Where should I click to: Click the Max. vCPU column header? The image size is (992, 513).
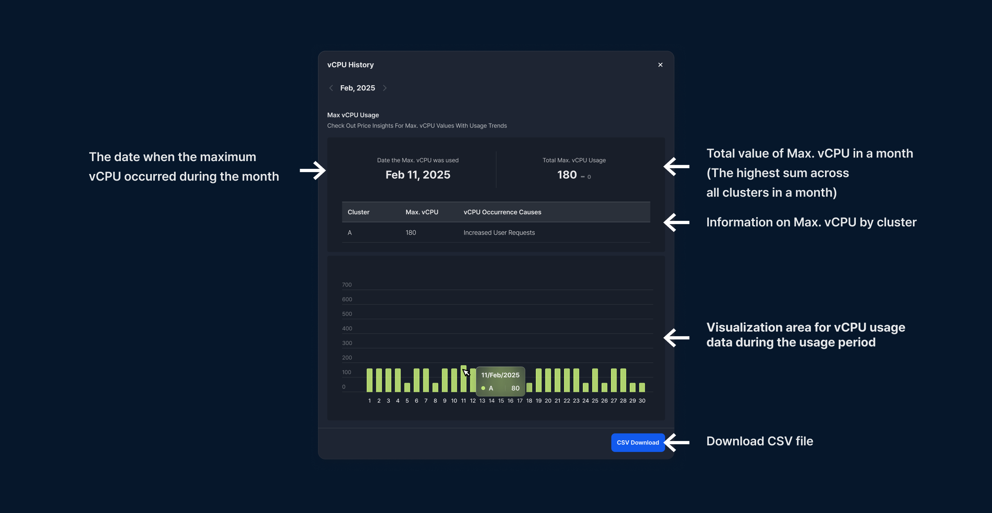point(422,212)
